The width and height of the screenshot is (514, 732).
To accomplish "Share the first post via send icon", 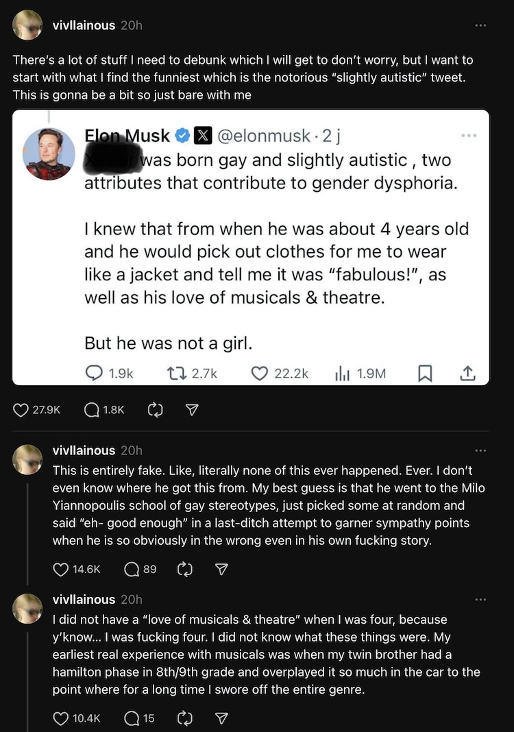I will pyautogui.click(x=193, y=410).
